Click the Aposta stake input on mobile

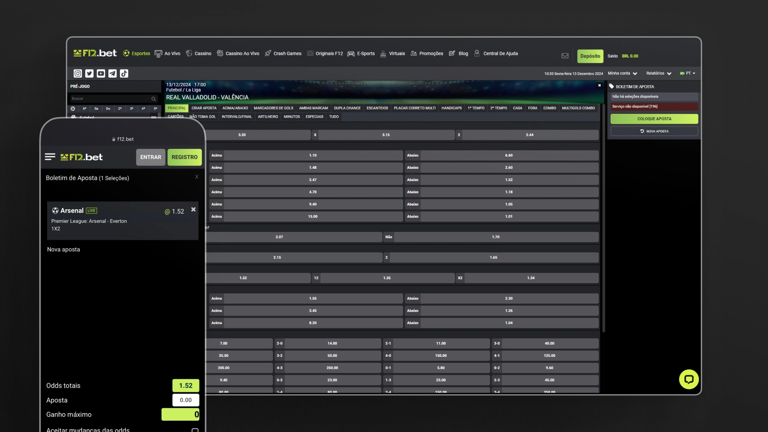[186, 400]
